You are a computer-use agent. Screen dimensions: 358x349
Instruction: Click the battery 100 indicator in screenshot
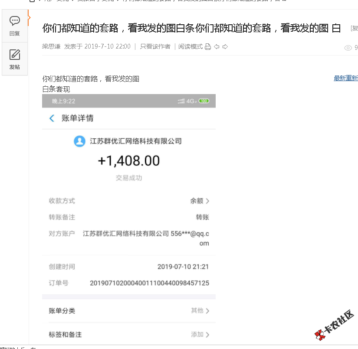coord(204,101)
